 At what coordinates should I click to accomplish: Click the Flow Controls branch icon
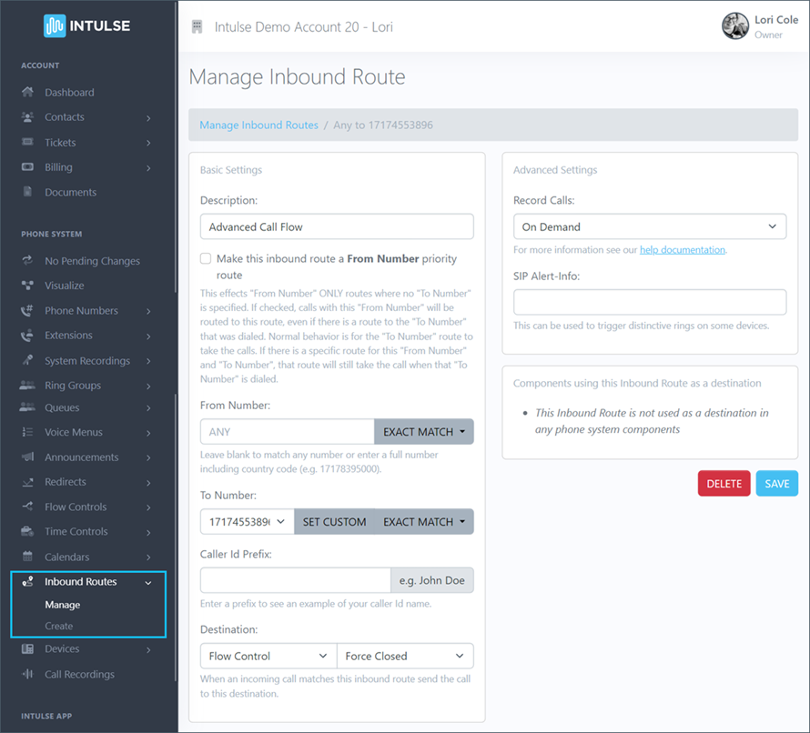(28, 507)
